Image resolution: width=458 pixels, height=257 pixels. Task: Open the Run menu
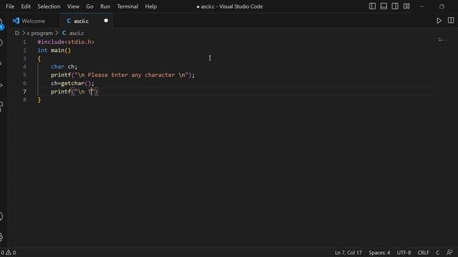(x=105, y=6)
